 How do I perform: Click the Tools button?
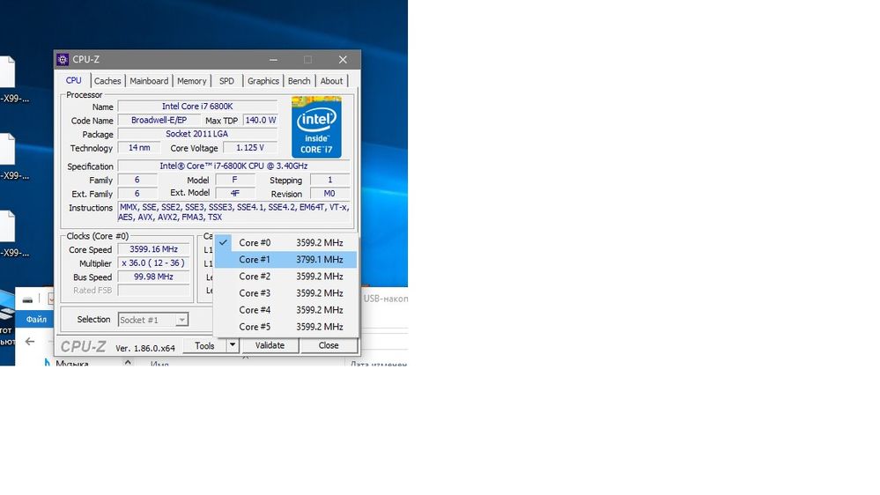[x=204, y=346]
